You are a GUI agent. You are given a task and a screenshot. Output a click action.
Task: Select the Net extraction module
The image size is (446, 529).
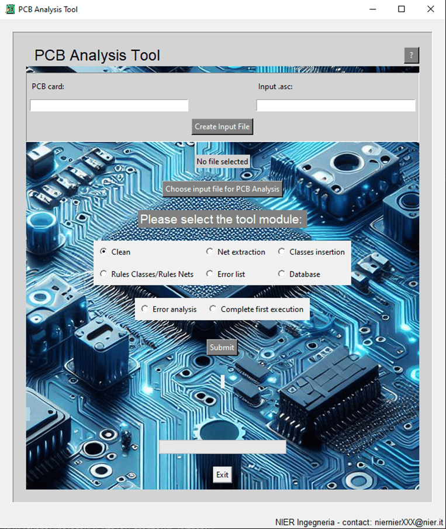point(236,252)
